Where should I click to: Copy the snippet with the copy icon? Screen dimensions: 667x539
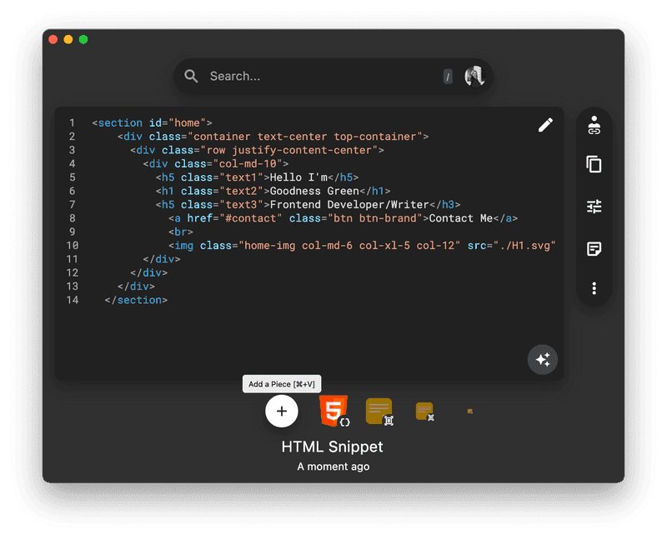[594, 165]
